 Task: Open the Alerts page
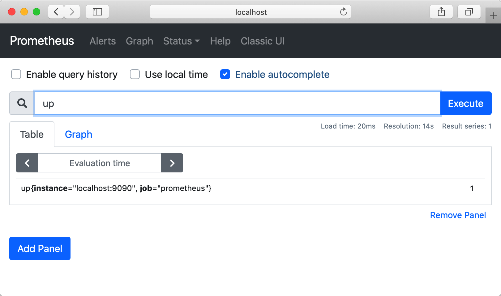103,41
